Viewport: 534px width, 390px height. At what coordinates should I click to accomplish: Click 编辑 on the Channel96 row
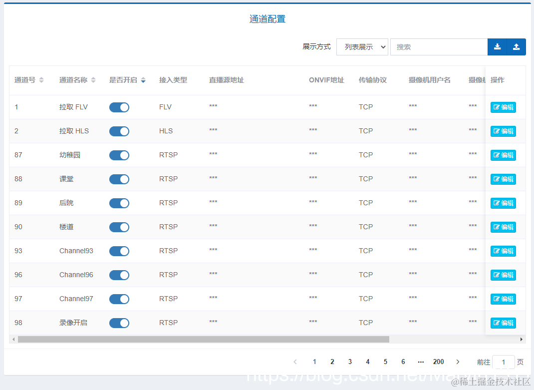pyautogui.click(x=503, y=275)
